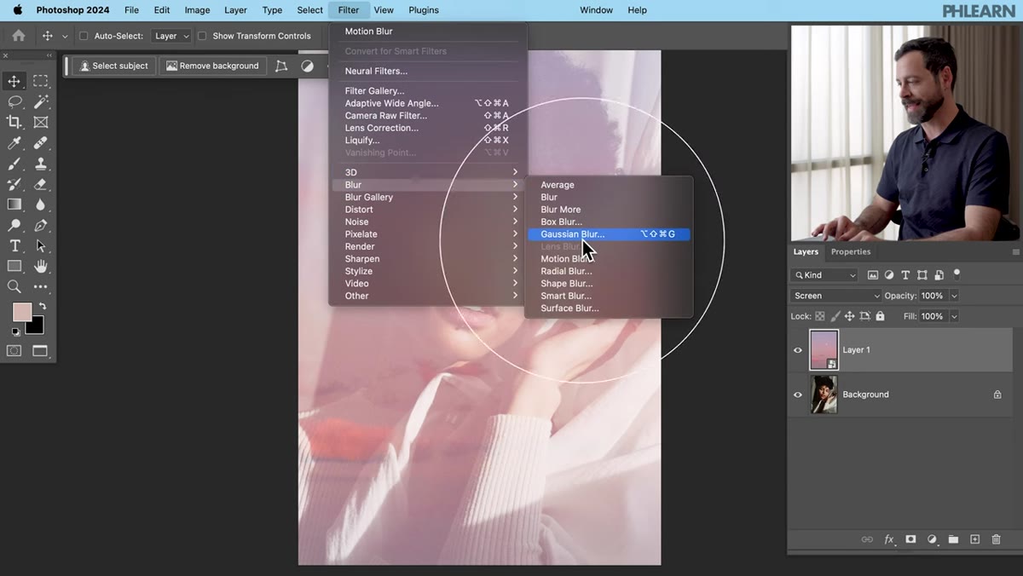Open the layer styles fx icon
The width and height of the screenshot is (1023, 576).
(x=889, y=539)
